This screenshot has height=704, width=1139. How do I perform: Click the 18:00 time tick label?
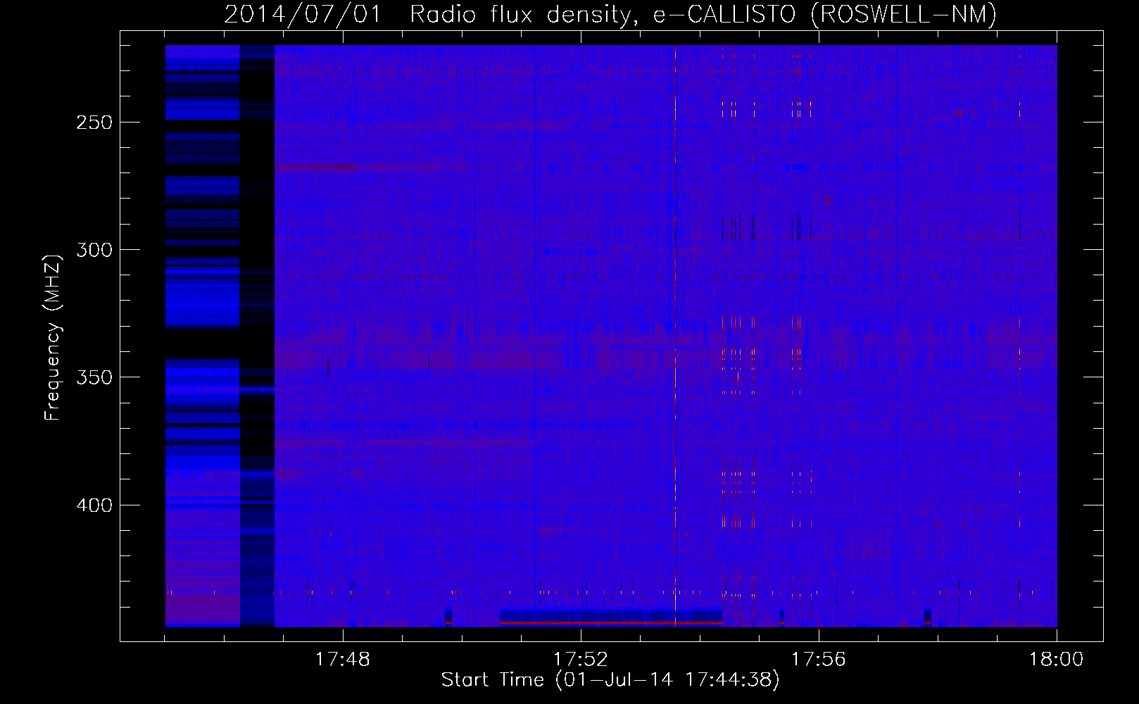[x=1056, y=660]
